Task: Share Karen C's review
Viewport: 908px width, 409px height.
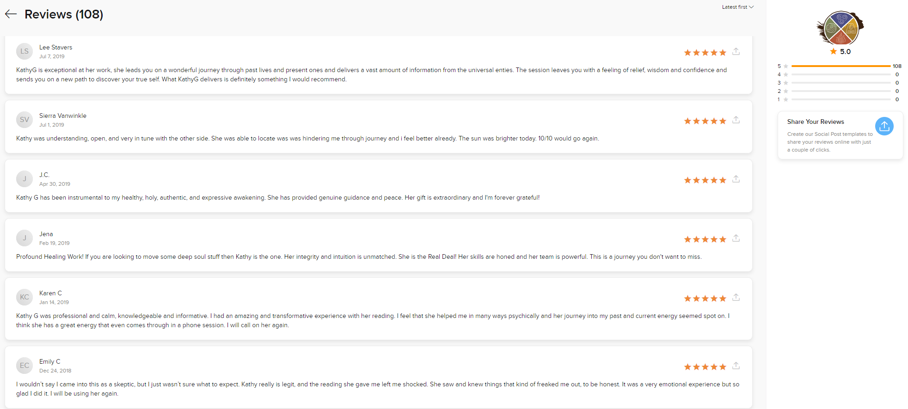Action: pyautogui.click(x=736, y=297)
